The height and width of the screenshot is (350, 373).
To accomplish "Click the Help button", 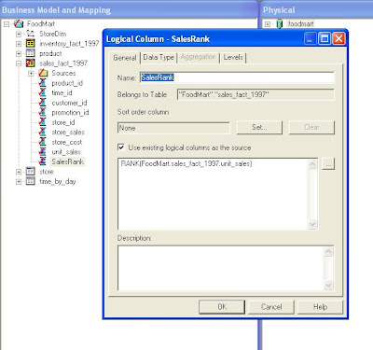I will (x=320, y=307).
